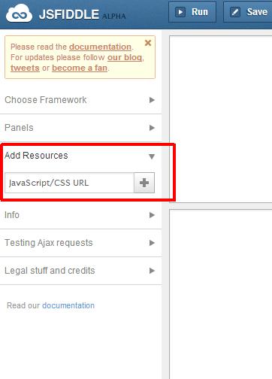This screenshot has width=272, height=379.
Task: Collapse the Add Resources section arrow
Action: [x=152, y=156]
